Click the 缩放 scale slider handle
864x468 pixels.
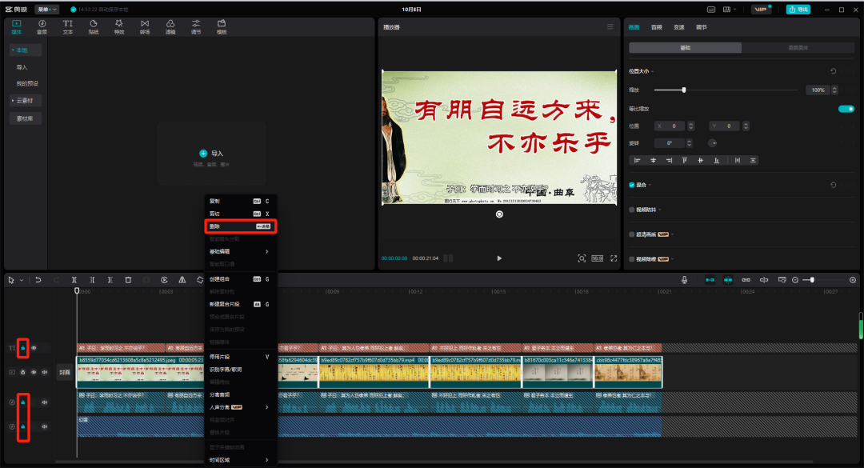point(684,90)
